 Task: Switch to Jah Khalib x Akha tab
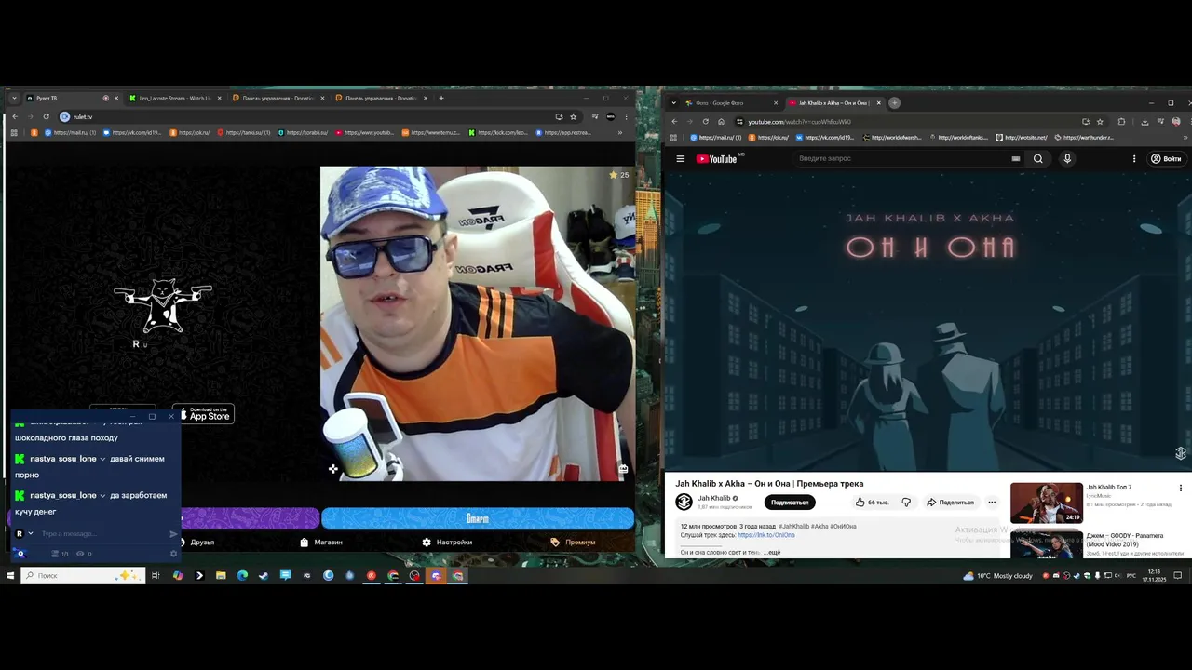pos(833,103)
